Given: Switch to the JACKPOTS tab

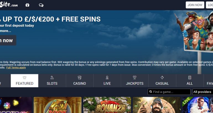Looking at the screenshot, I should [x=135, y=81].
